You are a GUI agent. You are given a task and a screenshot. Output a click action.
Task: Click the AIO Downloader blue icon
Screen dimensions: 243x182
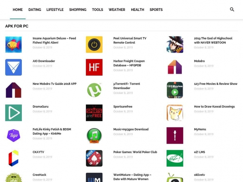(13, 67)
